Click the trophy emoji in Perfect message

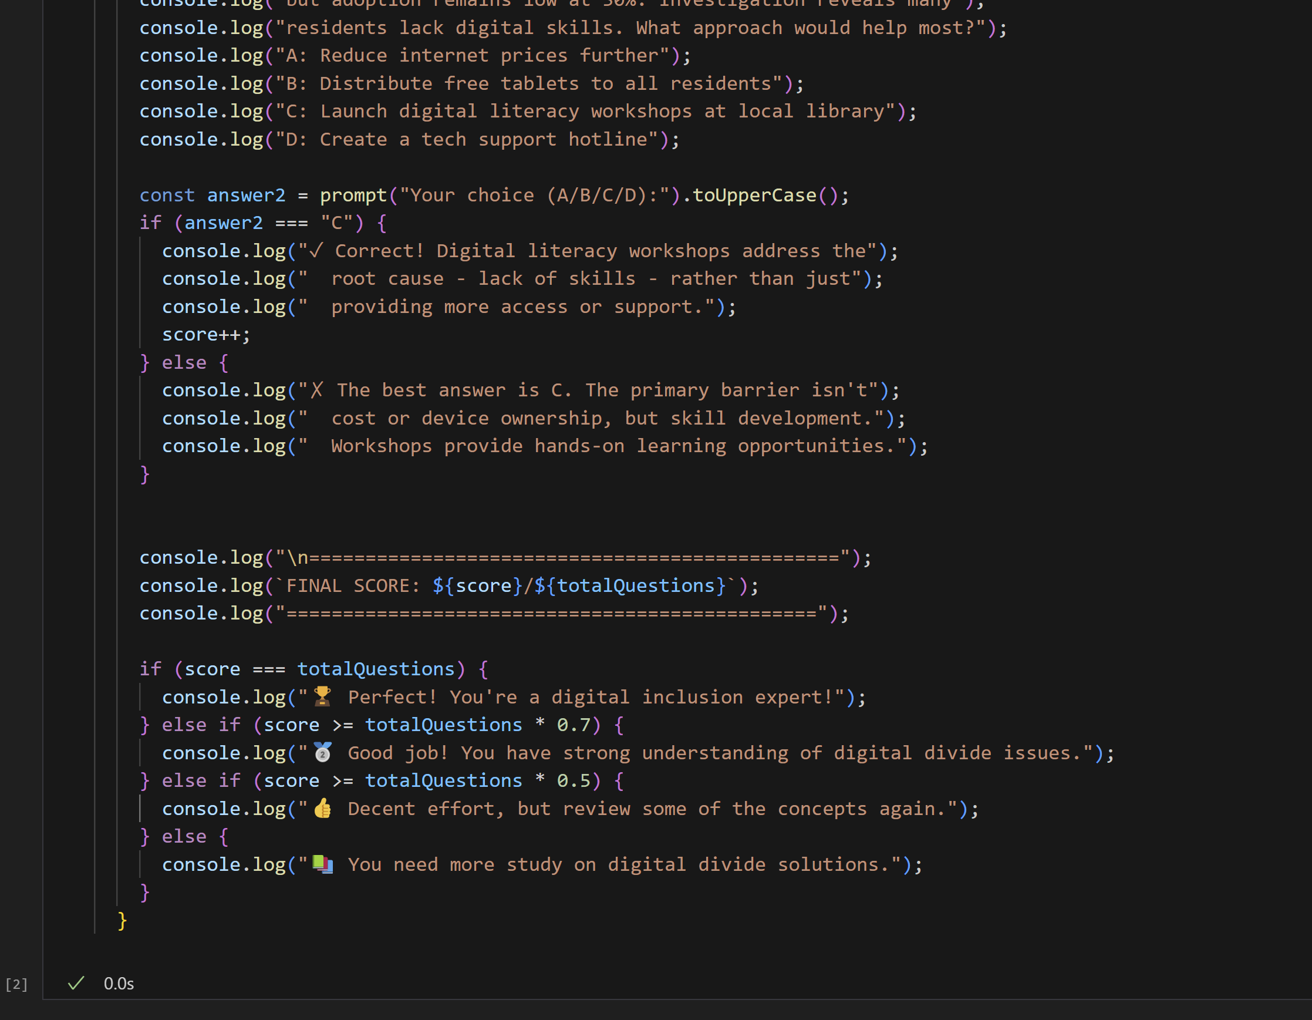pyautogui.click(x=323, y=696)
